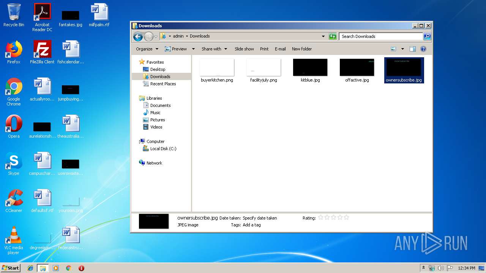The width and height of the screenshot is (486, 273).
Task: Launch Google Chrome desktop shortcut
Action: (14, 92)
